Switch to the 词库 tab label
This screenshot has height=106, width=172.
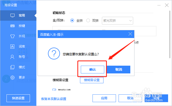pyautogui.click(x=22, y=47)
